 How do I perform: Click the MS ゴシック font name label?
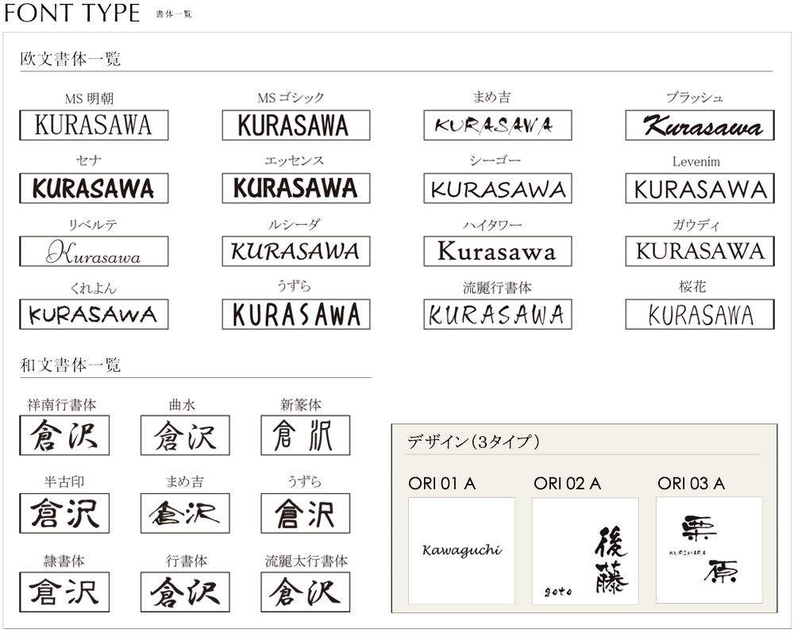291,98
